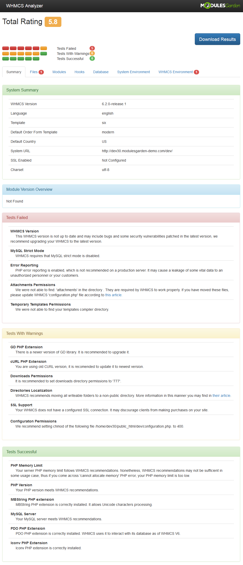The height and width of the screenshot is (565, 243).
Task: Click the orange Tests With Warnings count badge
Action: pos(92,53)
